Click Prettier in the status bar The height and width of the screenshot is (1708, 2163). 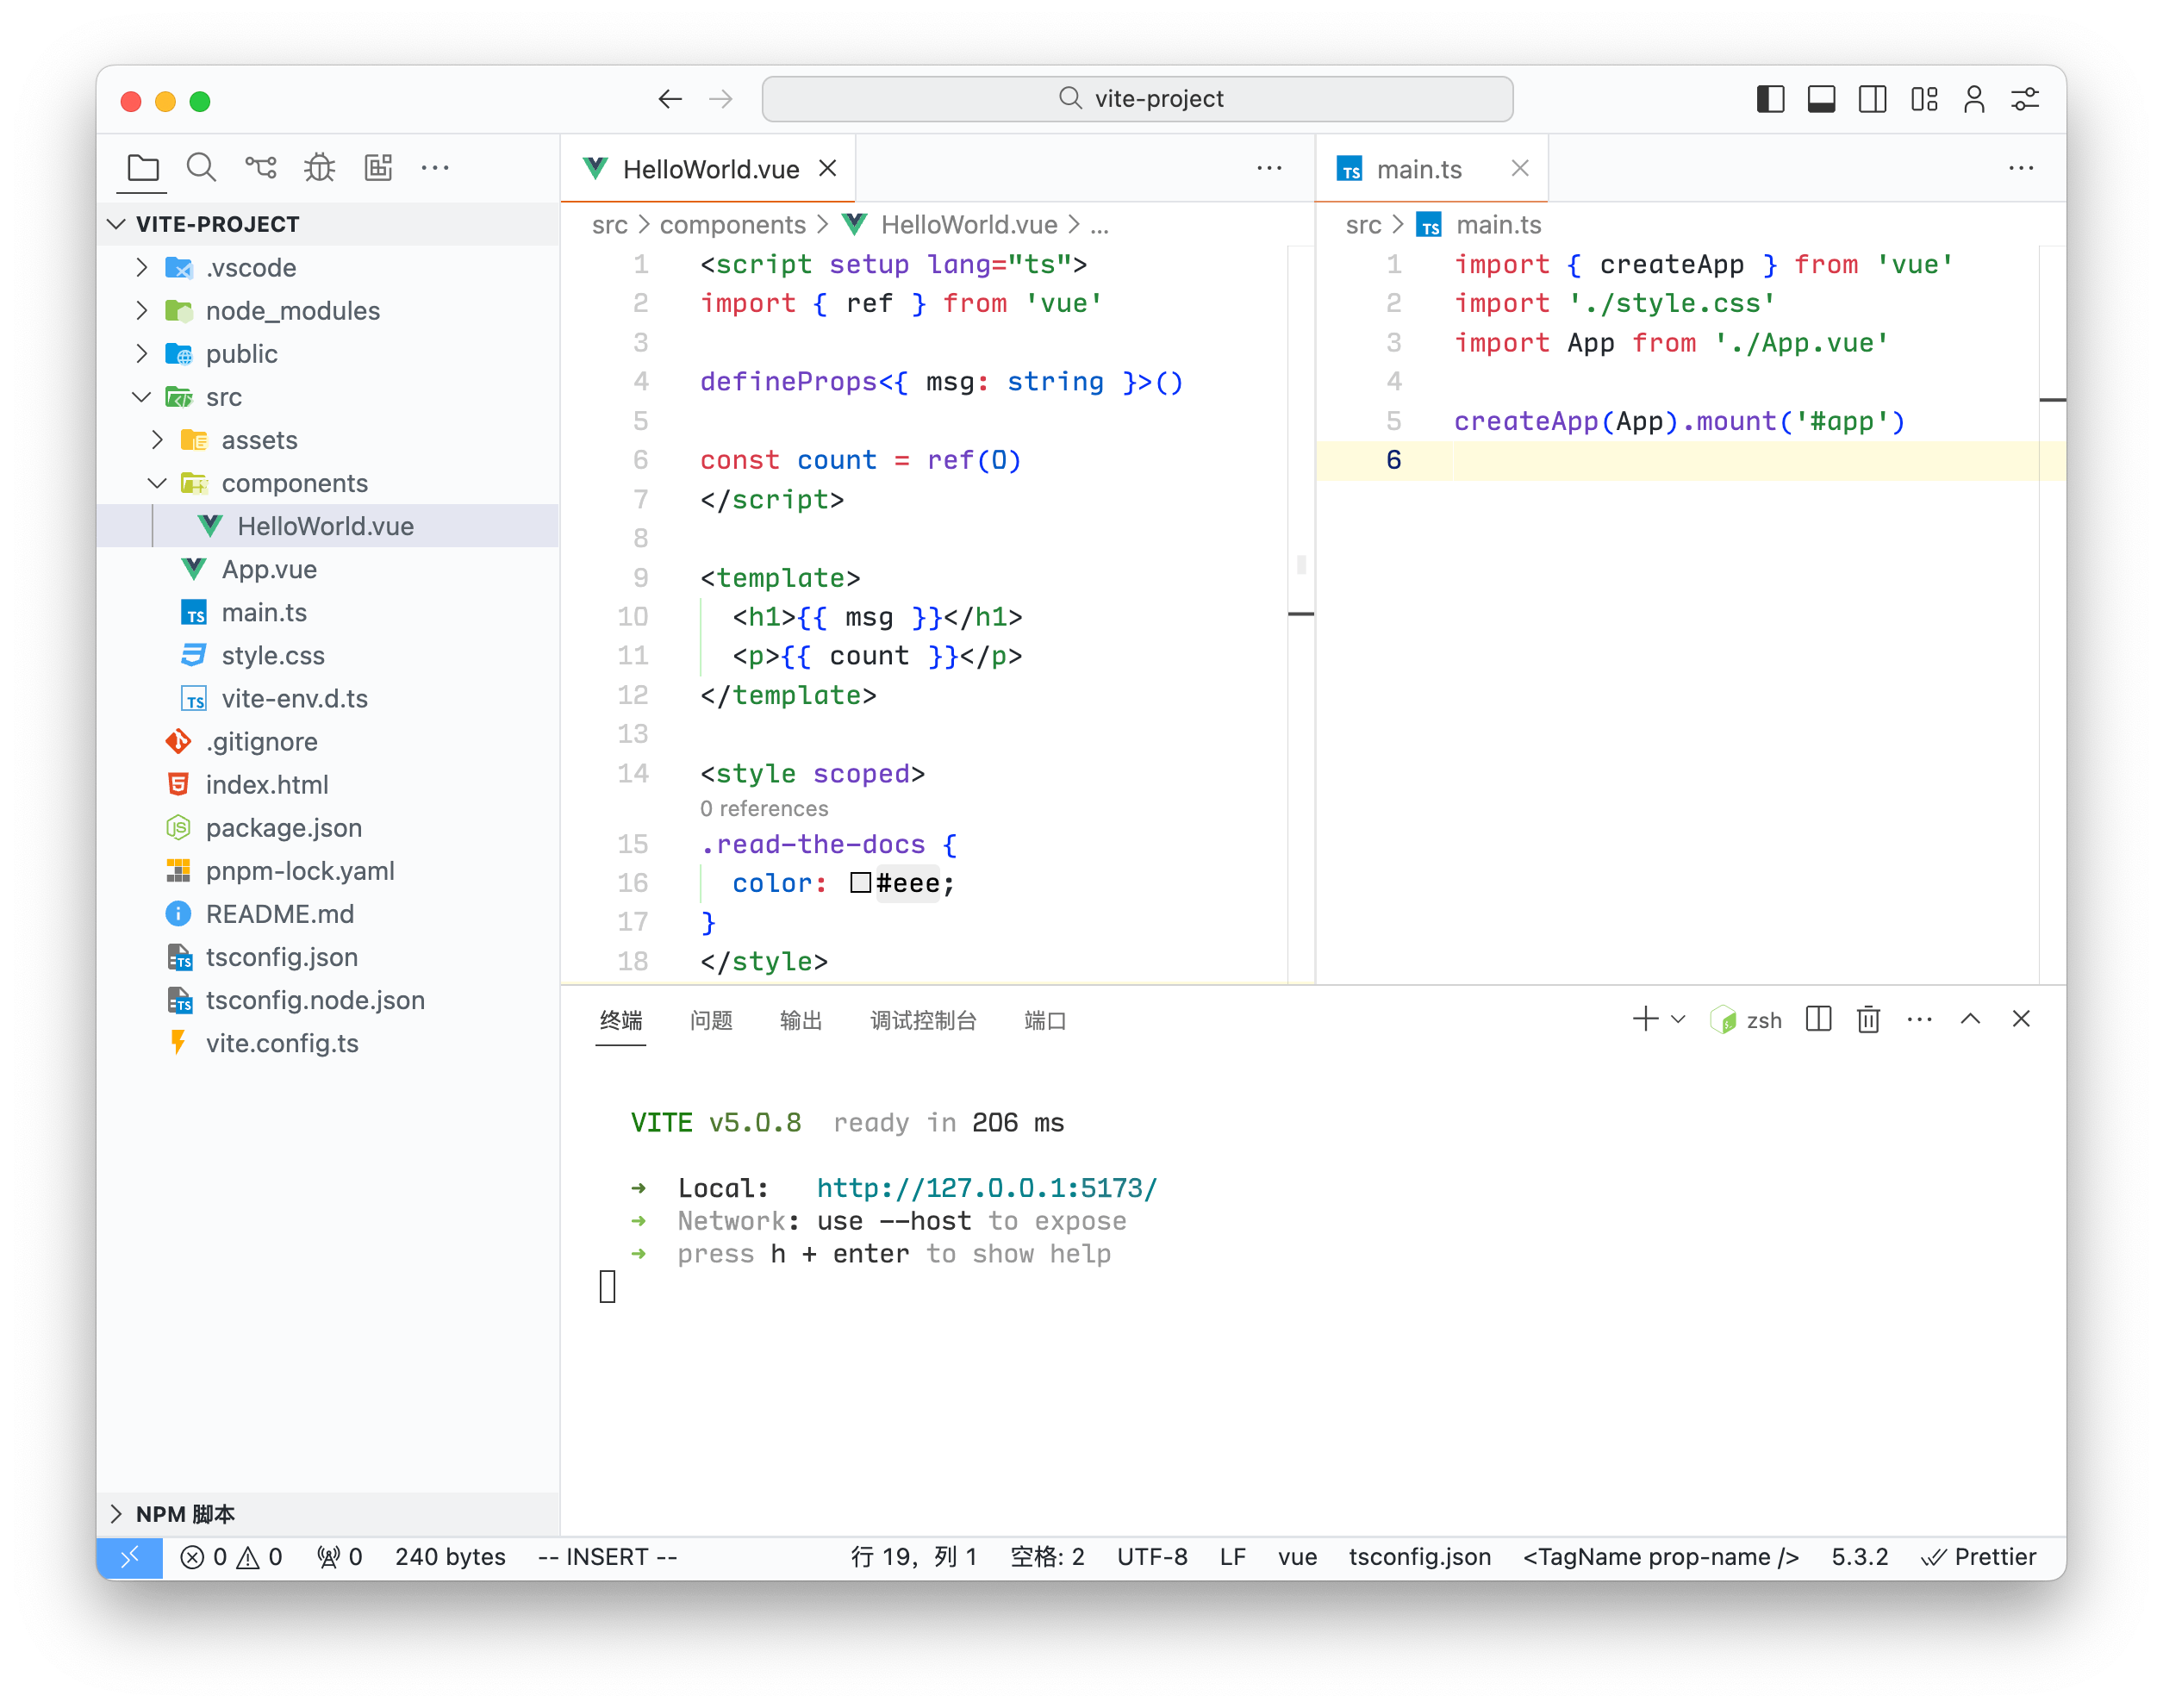coord(1980,1557)
